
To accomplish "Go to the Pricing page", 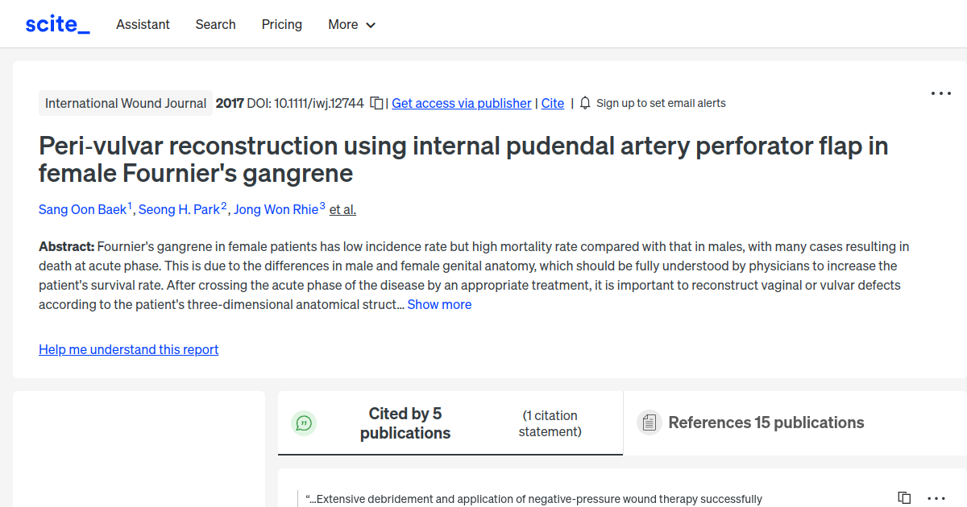I will click(281, 24).
